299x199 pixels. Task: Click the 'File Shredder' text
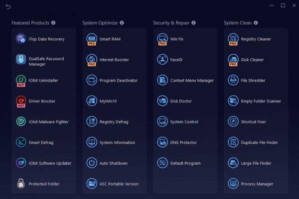[x=253, y=81]
